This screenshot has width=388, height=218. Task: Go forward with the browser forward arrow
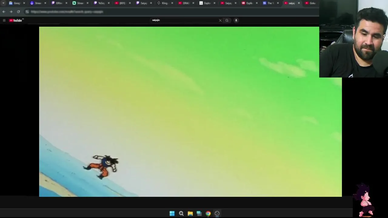pyautogui.click(x=11, y=12)
